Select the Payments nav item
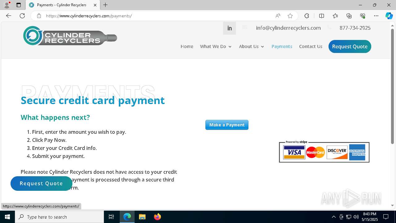396x223 pixels. [x=282, y=46]
